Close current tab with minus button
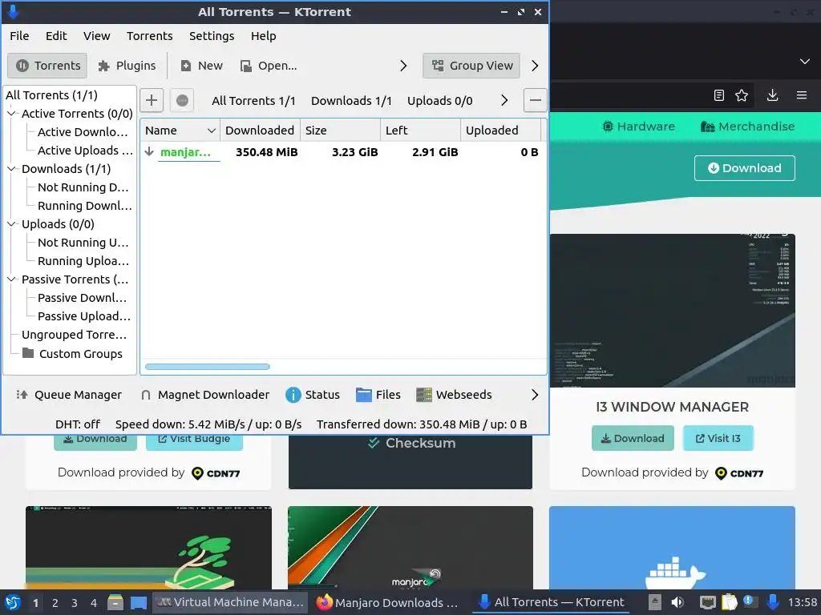Screen dimensions: 821x615 click(536, 100)
